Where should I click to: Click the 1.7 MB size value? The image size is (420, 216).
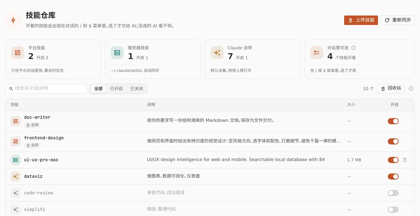[x=354, y=160]
